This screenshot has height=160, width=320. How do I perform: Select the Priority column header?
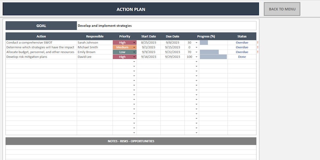coord(125,36)
